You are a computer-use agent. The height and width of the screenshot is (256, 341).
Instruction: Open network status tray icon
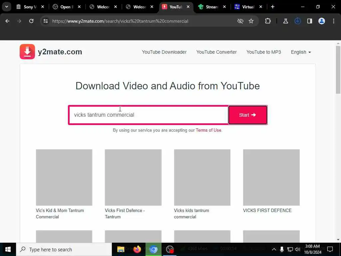[290, 249]
